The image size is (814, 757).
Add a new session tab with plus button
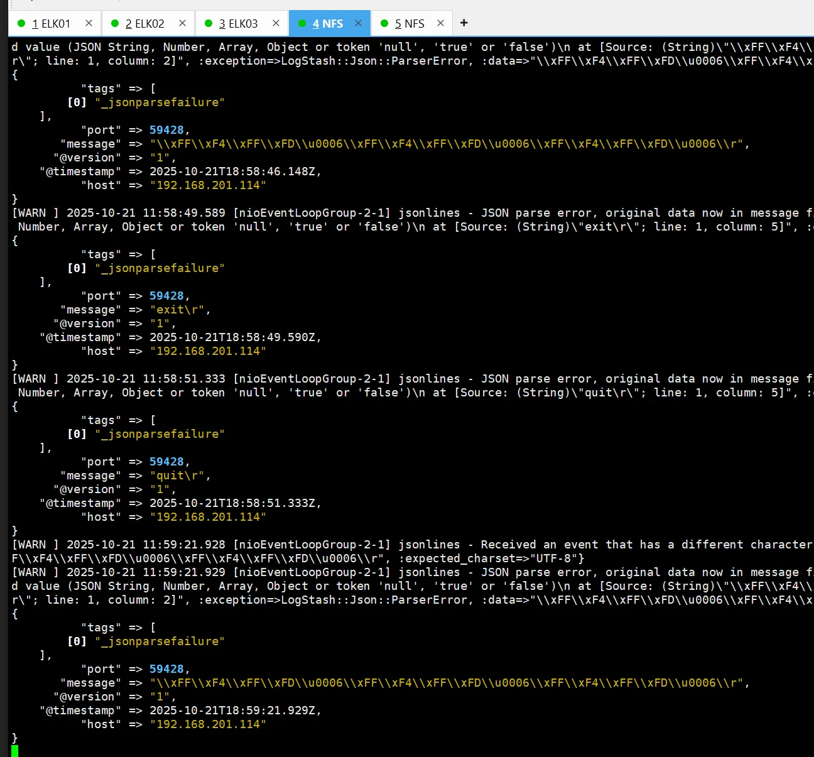pos(464,23)
